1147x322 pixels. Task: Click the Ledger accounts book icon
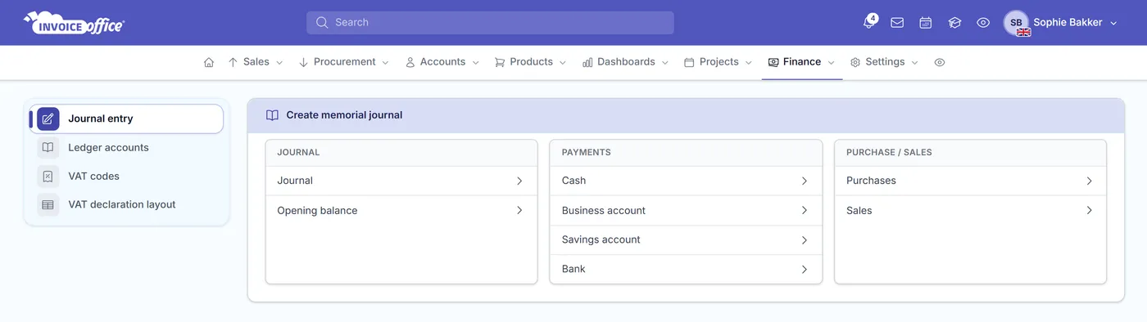[48, 148]
